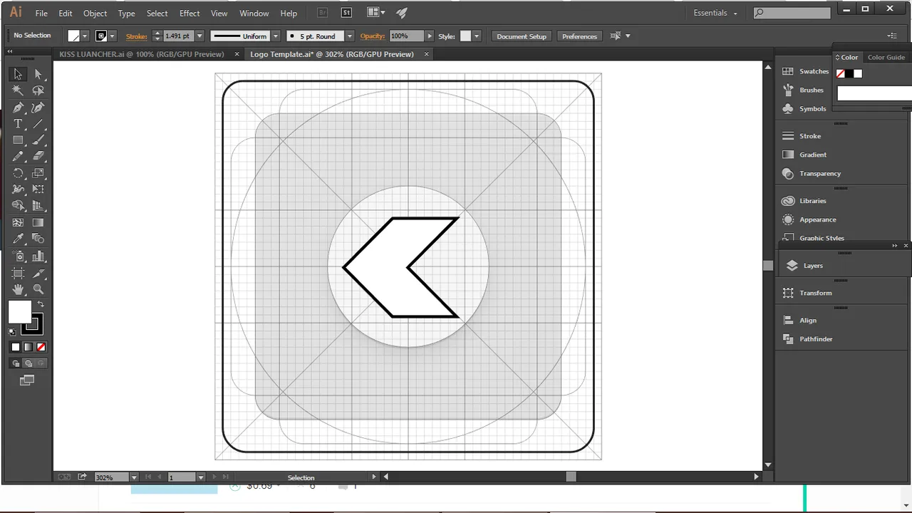Activate Draw Behind mode

pyautogui.click(x=28, y=363)
